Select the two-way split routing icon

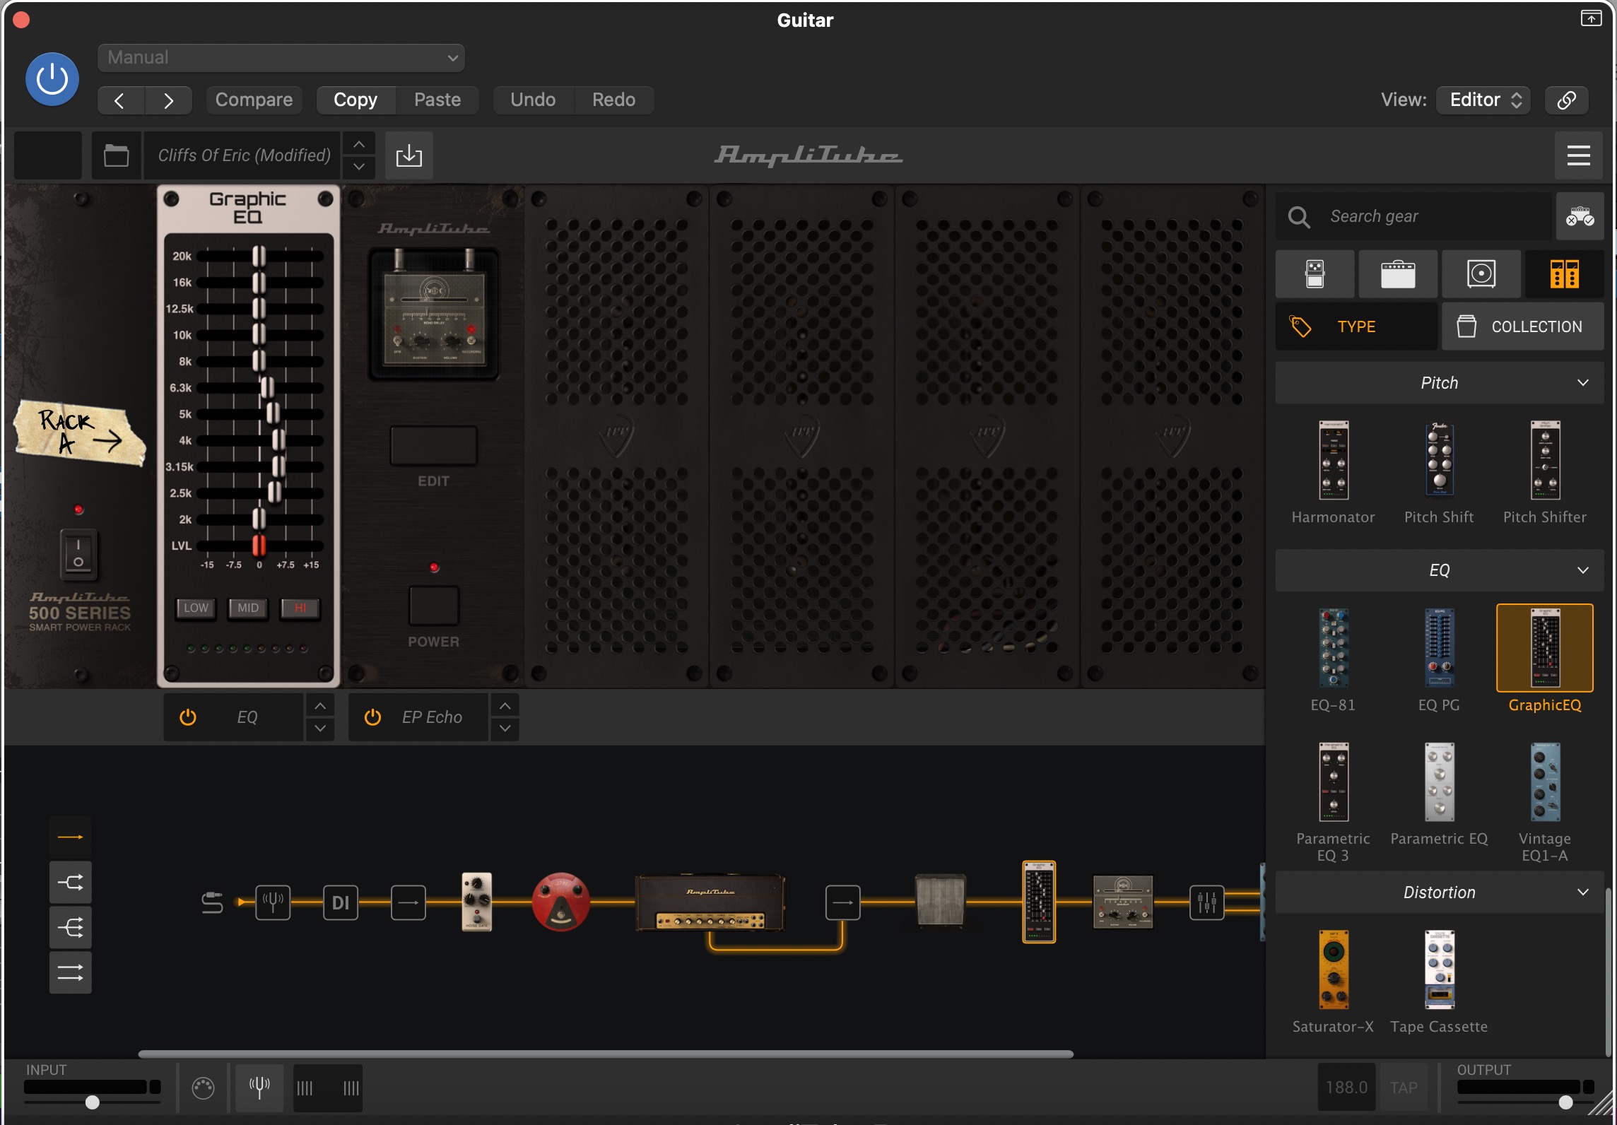pos(70,883)
